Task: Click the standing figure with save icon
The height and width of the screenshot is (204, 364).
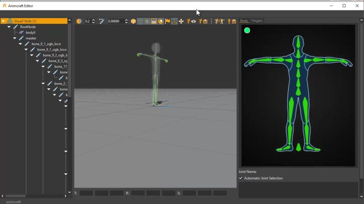Action: (232, 21)
